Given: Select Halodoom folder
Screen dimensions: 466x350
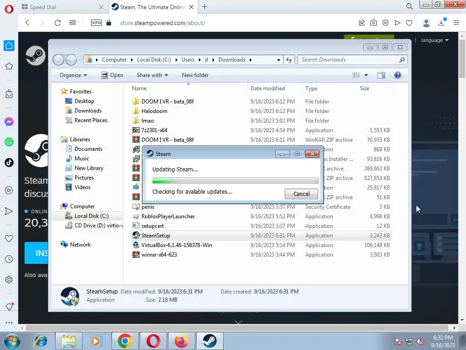Looking at the screenshot, I should (x=154, y=111).
